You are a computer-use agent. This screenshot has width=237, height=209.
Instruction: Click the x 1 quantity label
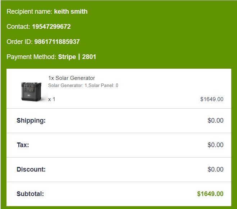click(52, 99)
